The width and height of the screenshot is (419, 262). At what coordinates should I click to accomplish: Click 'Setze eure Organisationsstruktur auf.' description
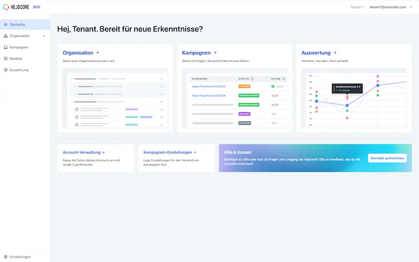pyautogui.click(x=89, y=61)
